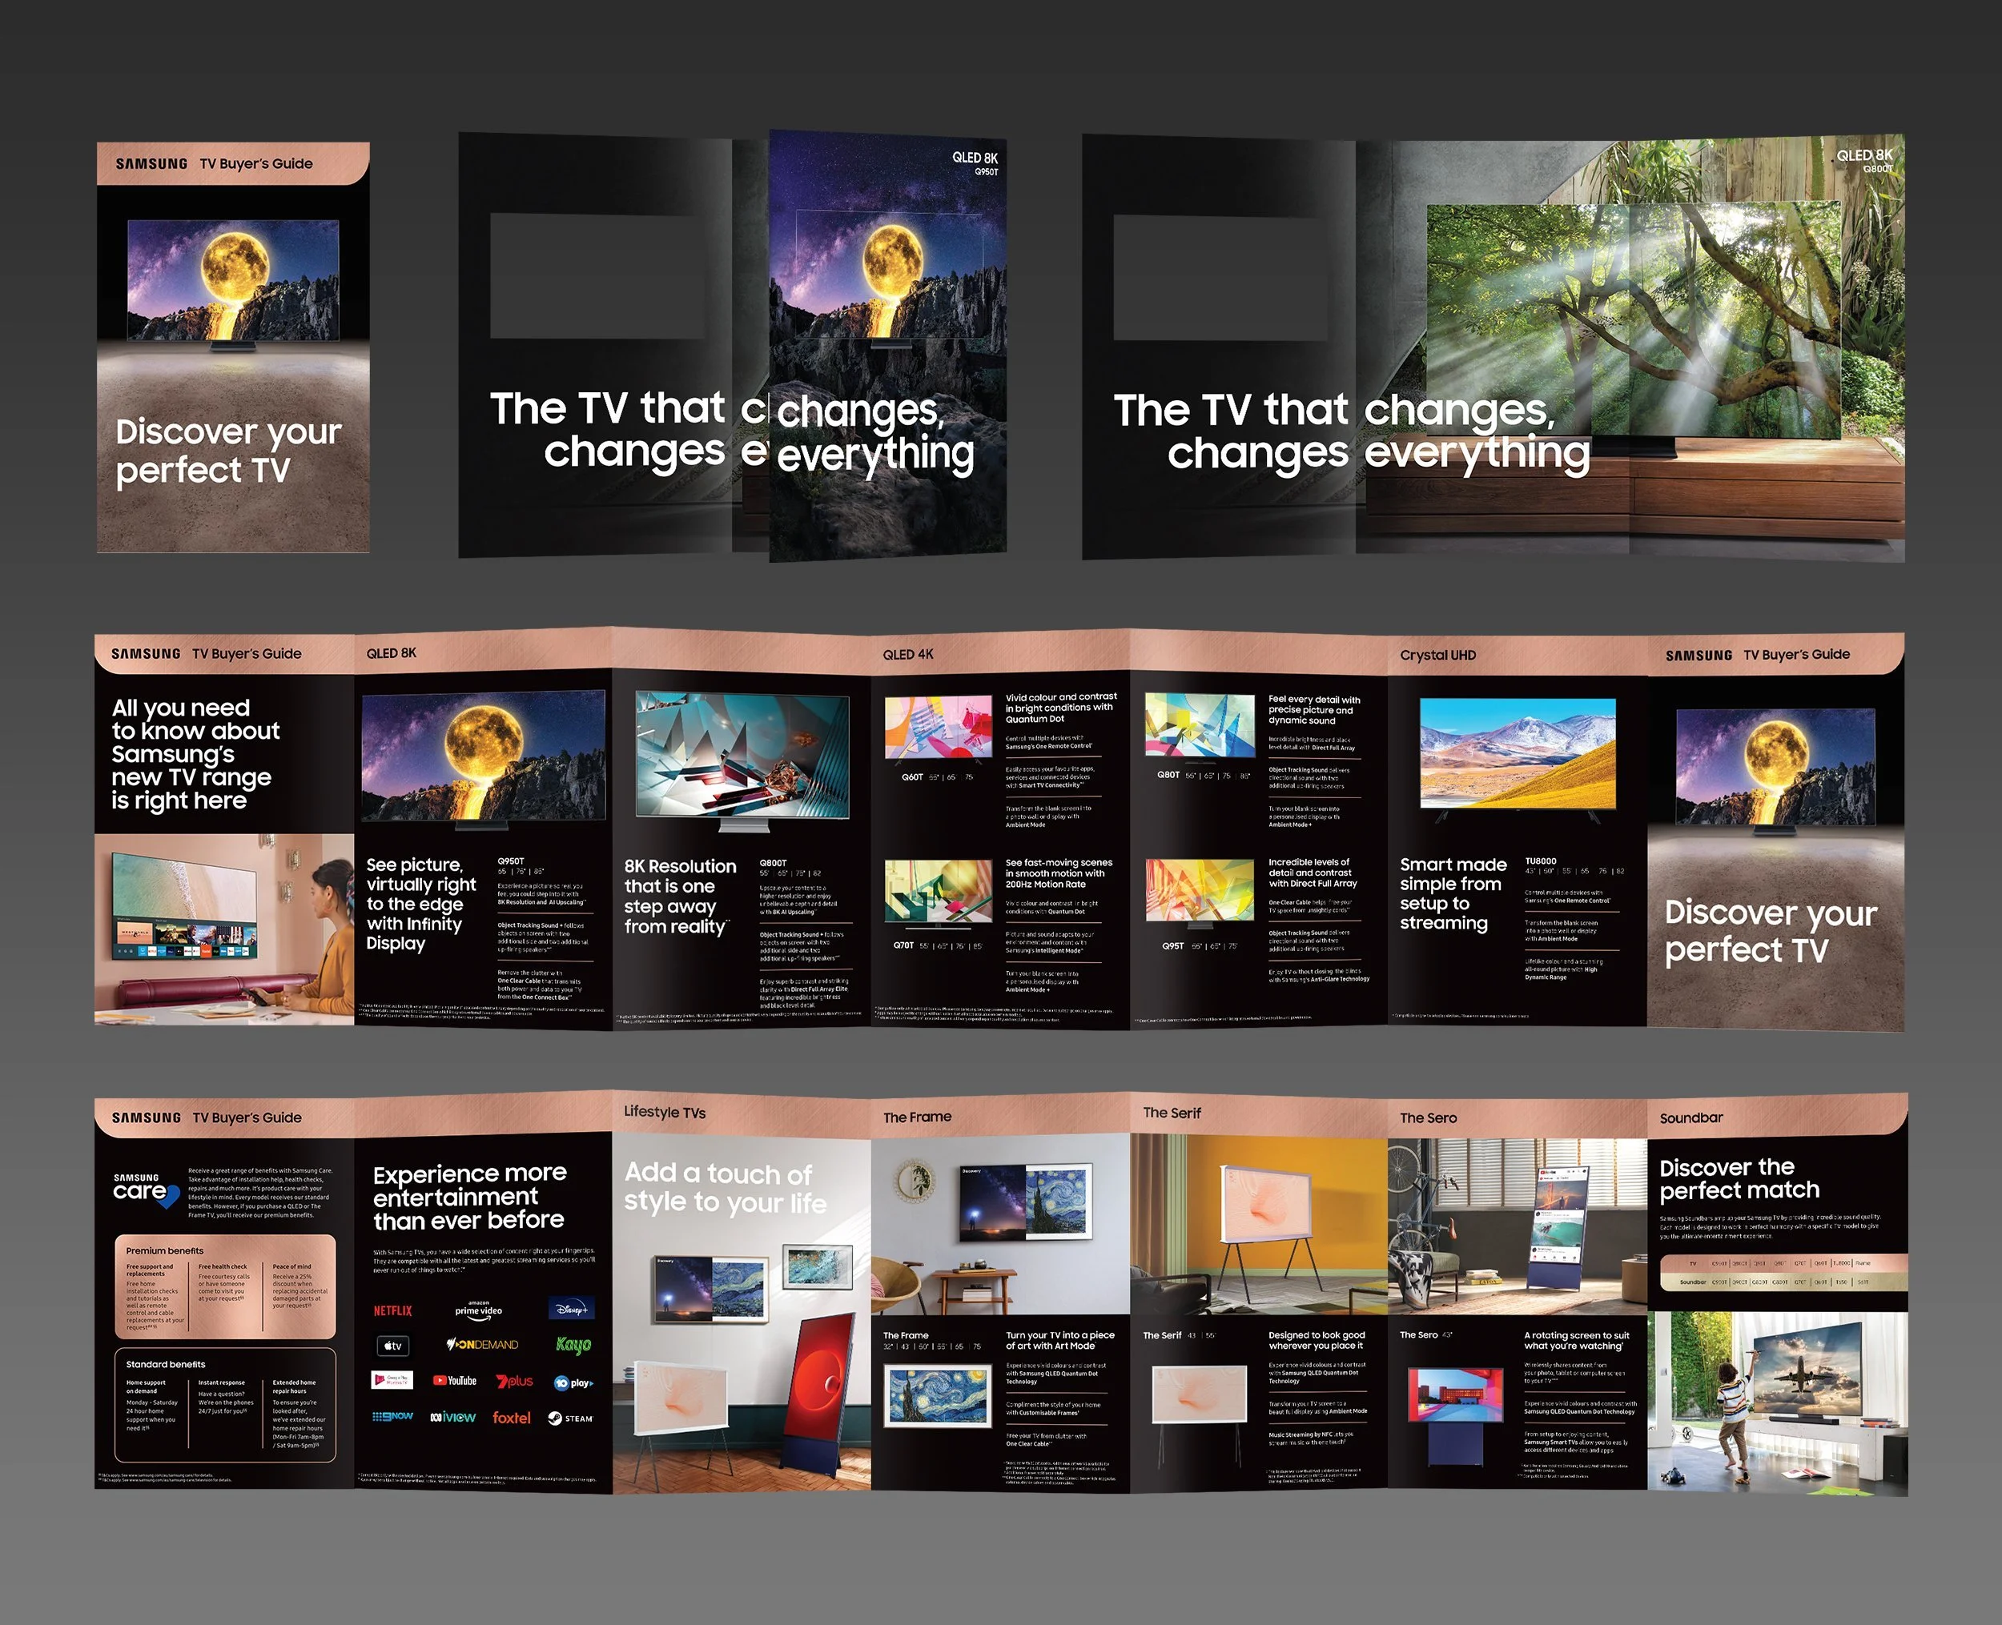Select the QLED 4K section header
The image size is (2002, 1625).
[x=907, y=654]
